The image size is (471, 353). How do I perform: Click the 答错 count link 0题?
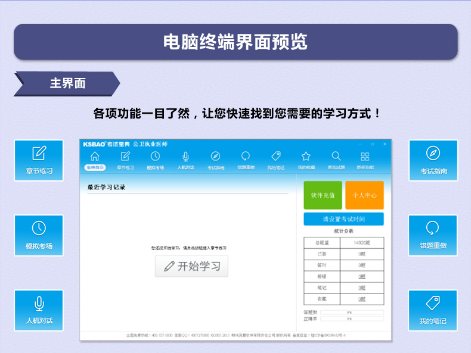[362, 276]
